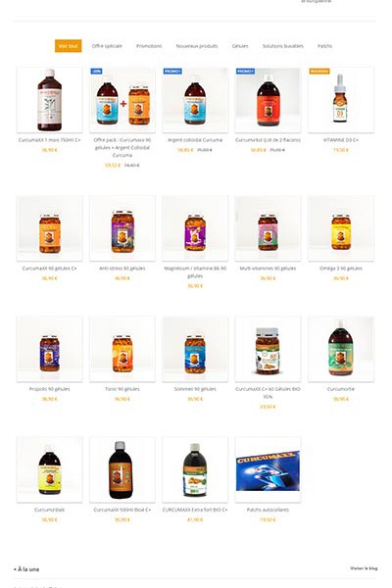Click the Oméga 3 90 gélules jar image

341,228
